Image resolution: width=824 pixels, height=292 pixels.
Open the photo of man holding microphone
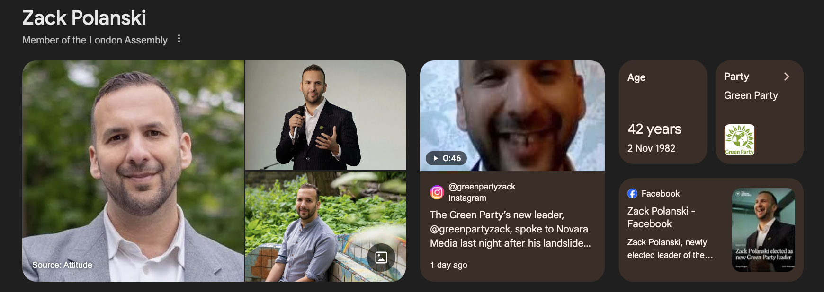click(325, 115)
